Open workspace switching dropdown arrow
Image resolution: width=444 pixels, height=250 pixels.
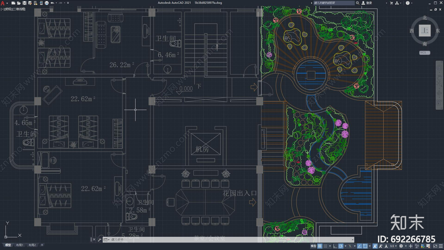tap(406, 246)
